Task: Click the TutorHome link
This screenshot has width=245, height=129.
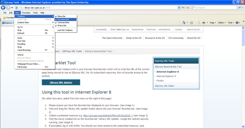Action: [151, 29]
